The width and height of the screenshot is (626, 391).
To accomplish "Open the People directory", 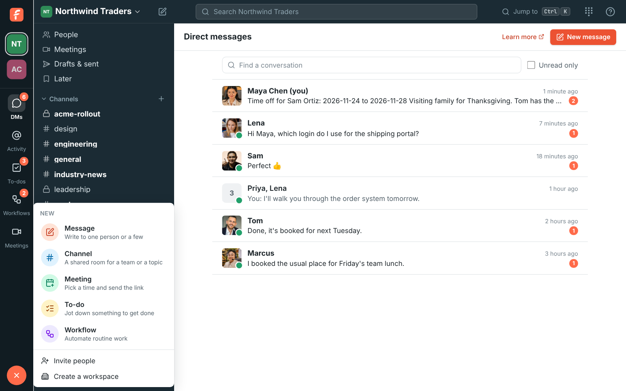I will [104, 35].
